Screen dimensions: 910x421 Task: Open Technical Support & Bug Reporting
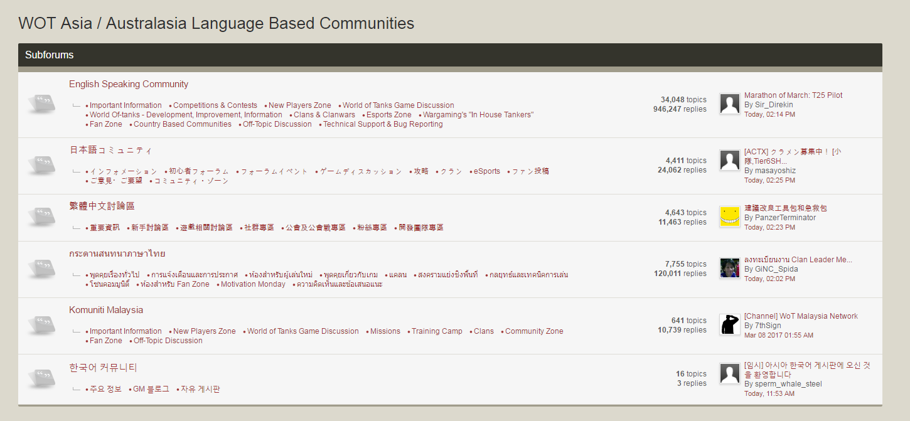(x=383, y=124)
